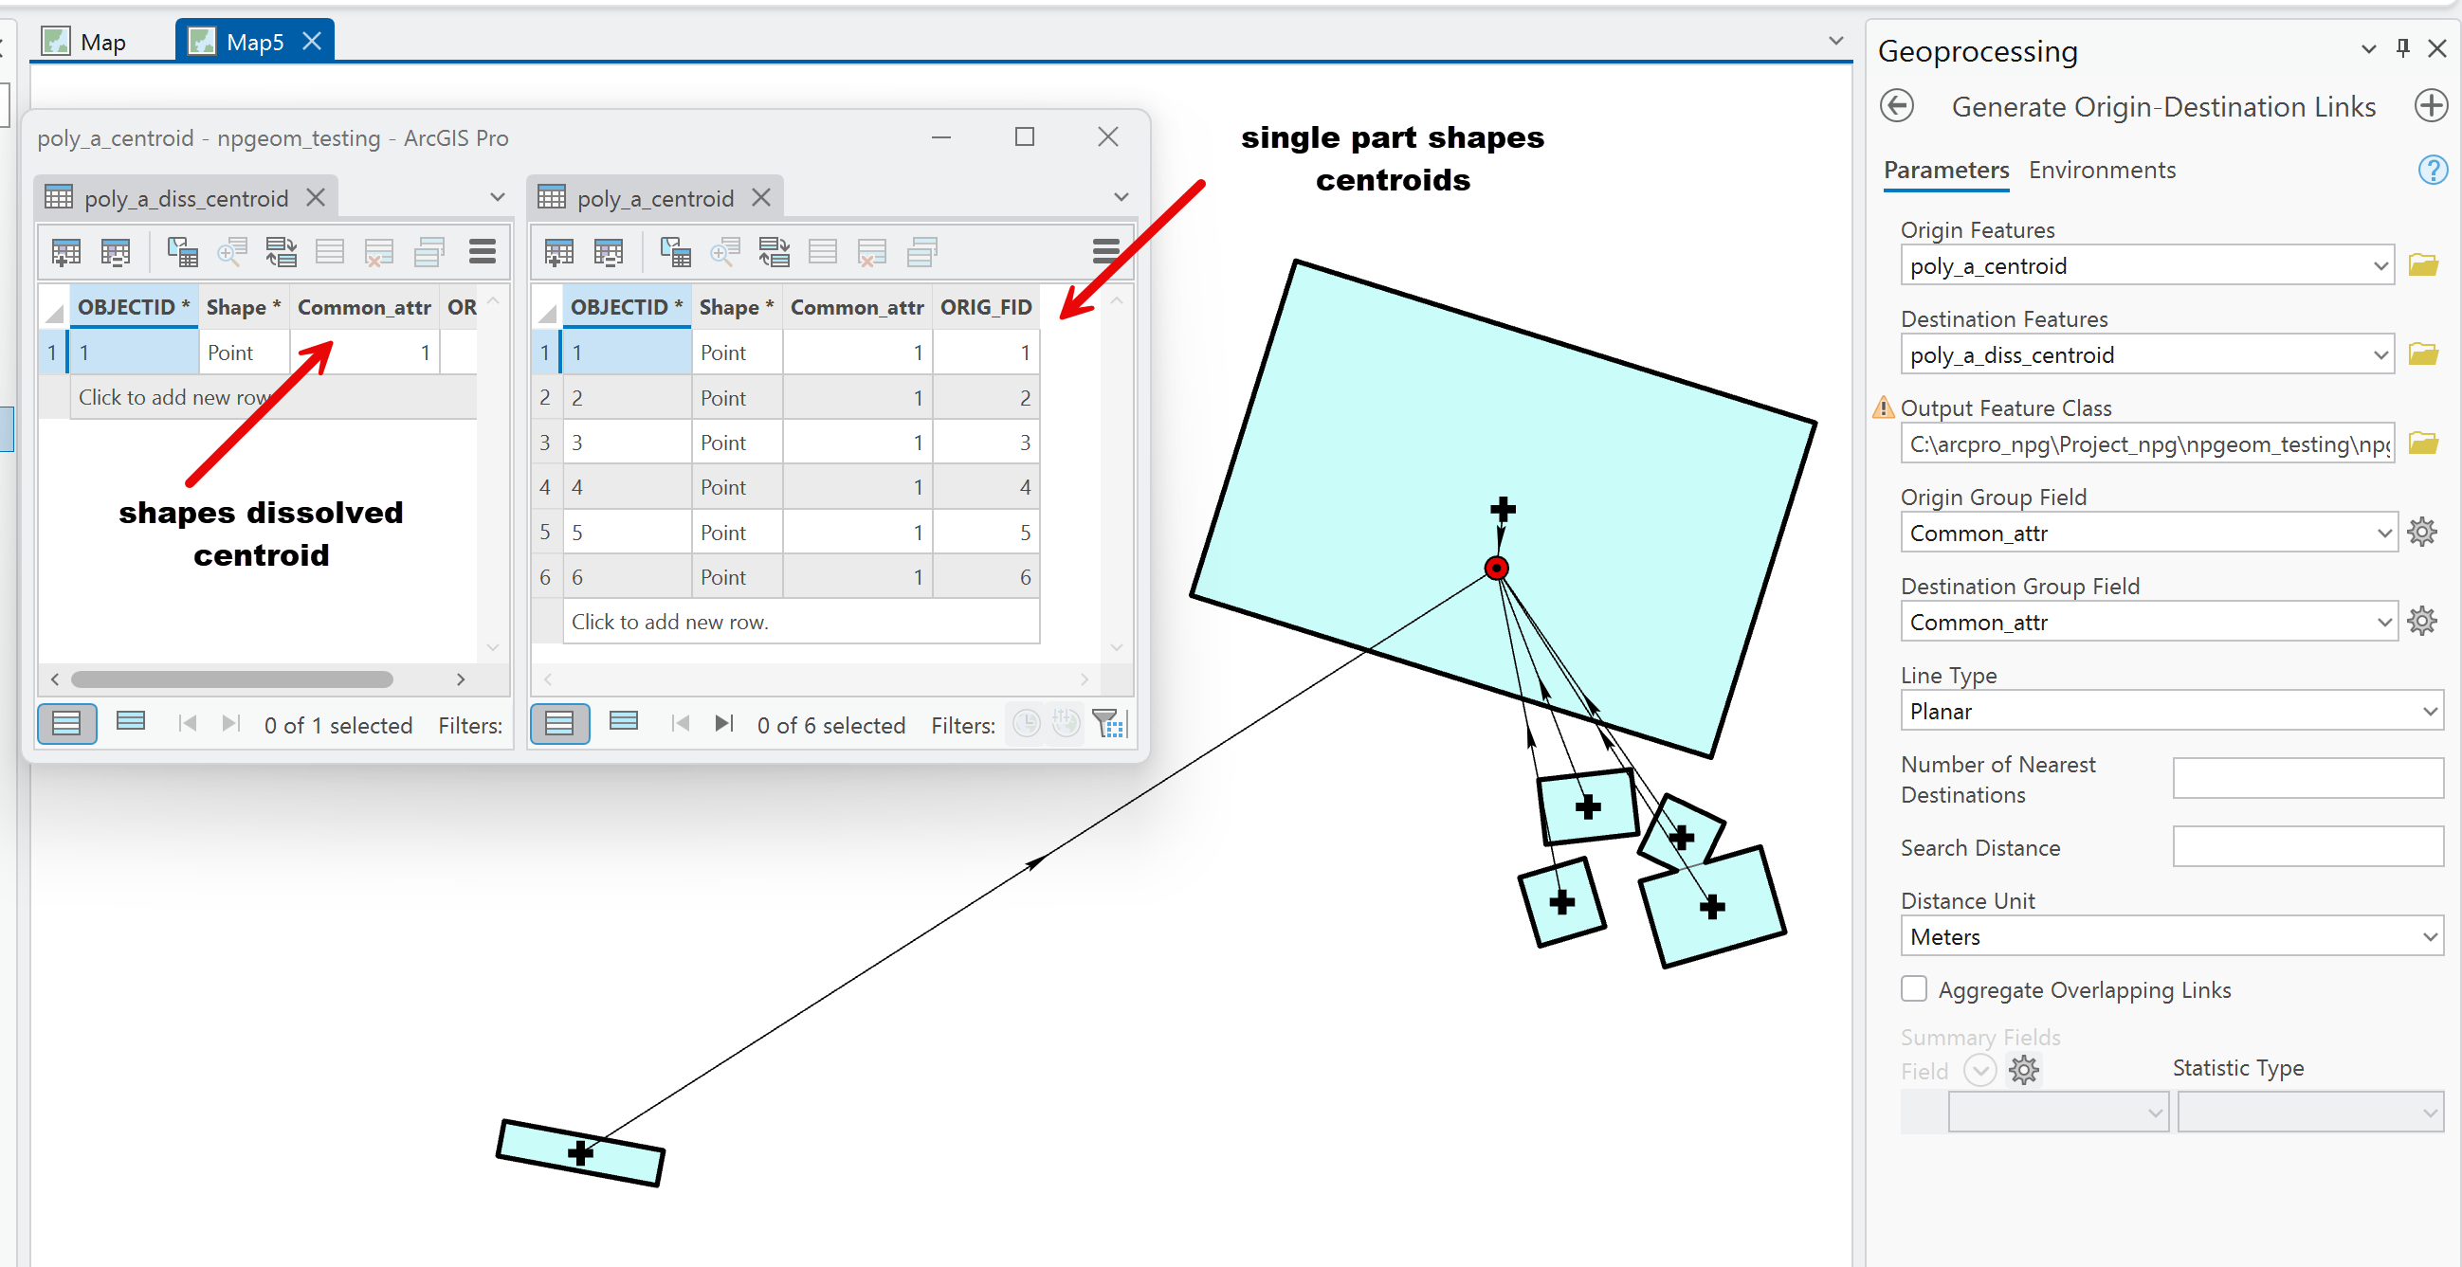Open the Distance Unit dropdown

coord(2431,936)
